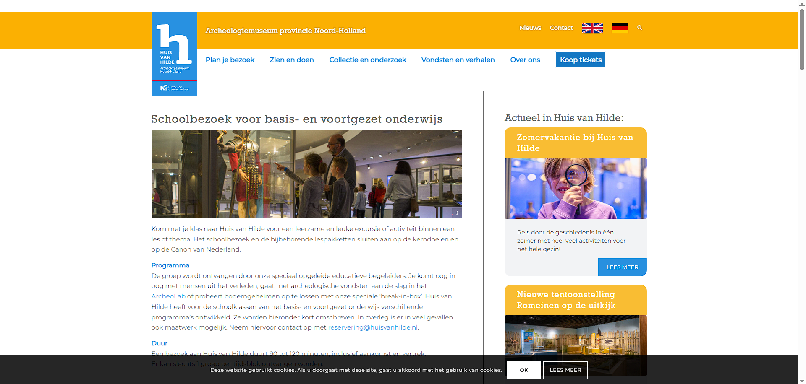Click the Koop tickets button
This screenshot has width=806, height=384.
(581, 60)
